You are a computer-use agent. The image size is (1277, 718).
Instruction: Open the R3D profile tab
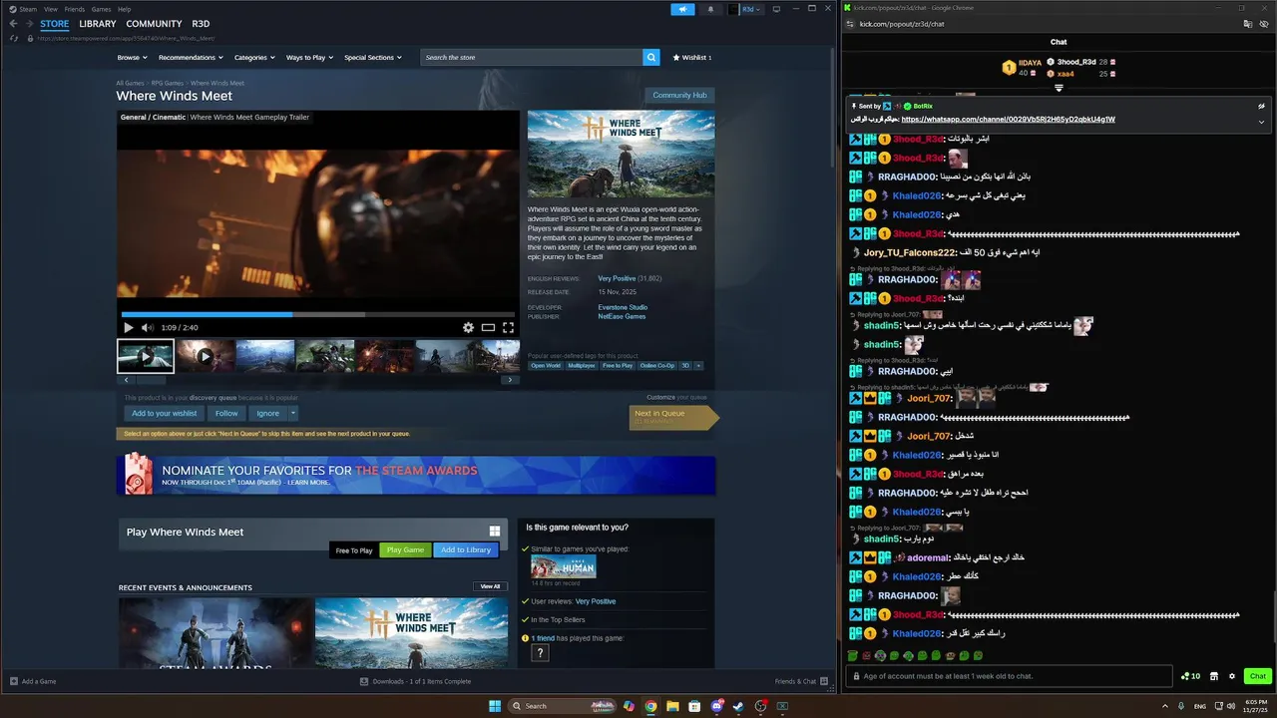(201, 23)
